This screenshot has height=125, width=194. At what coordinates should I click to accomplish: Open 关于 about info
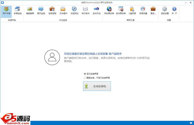click(x=174, y=11)
